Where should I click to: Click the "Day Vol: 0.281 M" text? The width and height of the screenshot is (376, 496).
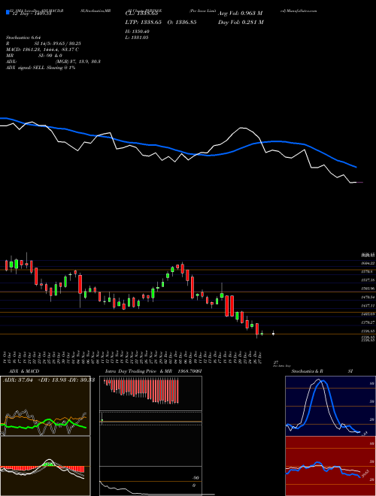point(241,23)
